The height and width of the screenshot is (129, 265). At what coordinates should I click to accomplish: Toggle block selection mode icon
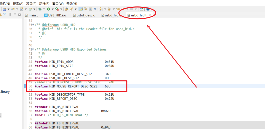click(90, 9)
